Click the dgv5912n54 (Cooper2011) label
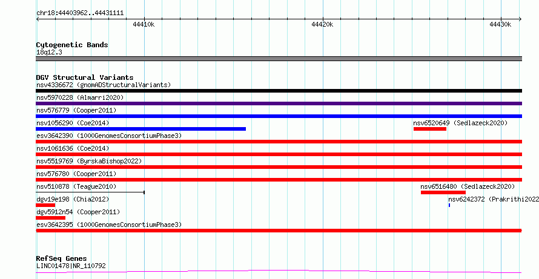This screenshot has height=279, width=539. [x=78, y=212]
